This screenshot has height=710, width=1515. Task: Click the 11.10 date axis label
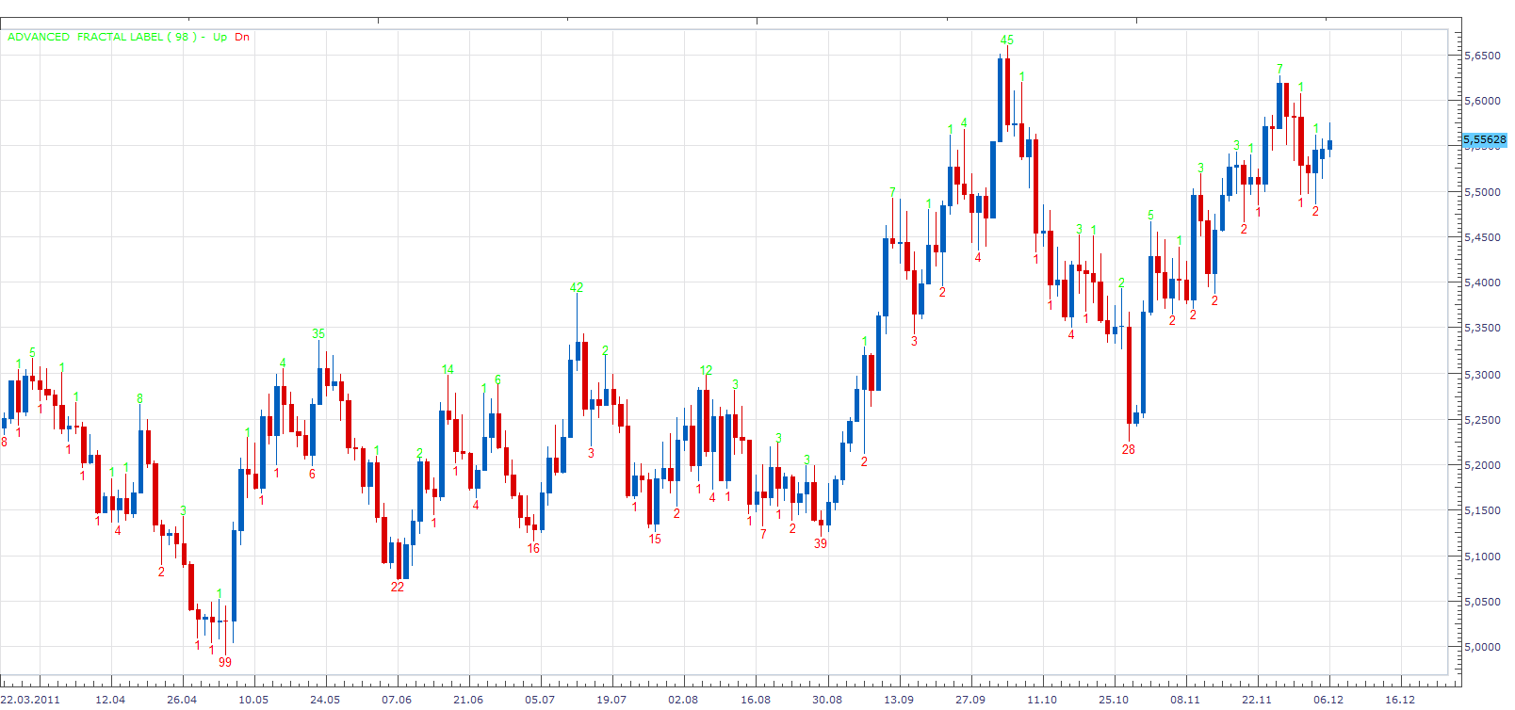1042,699
